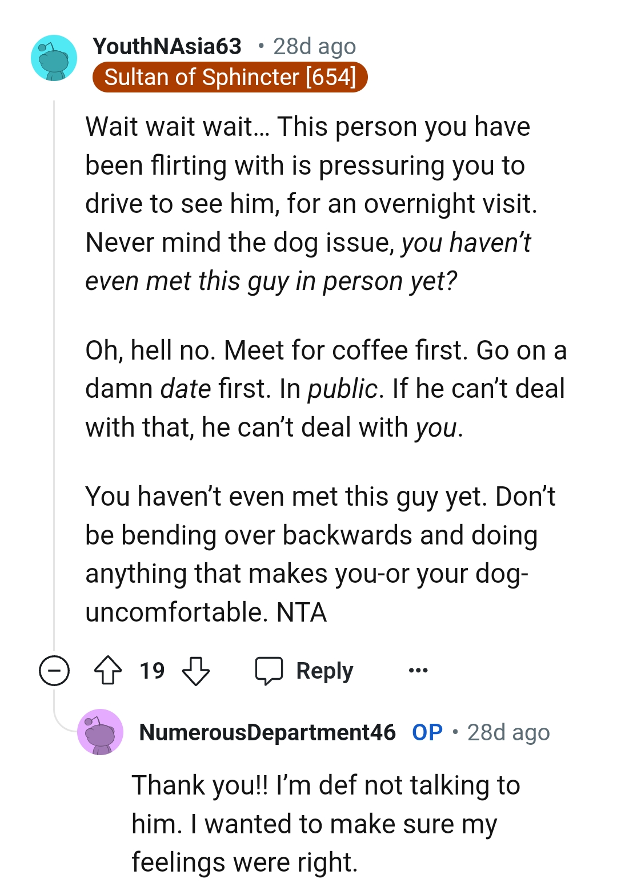Toggle the upvote on the top comment
617x887 pixels.
109,671
